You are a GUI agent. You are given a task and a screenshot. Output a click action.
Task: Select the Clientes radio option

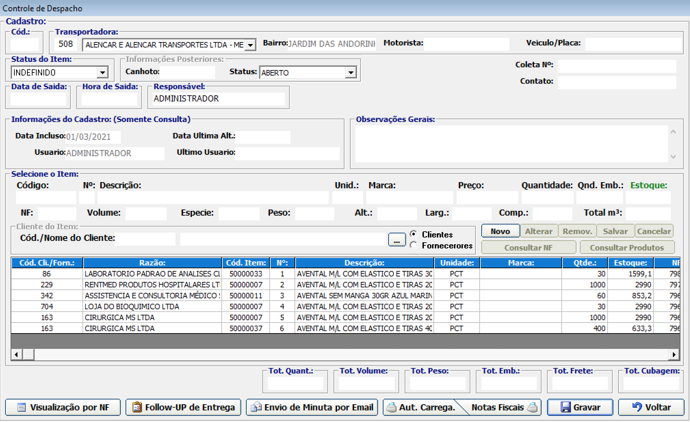(x=414, y=234)
